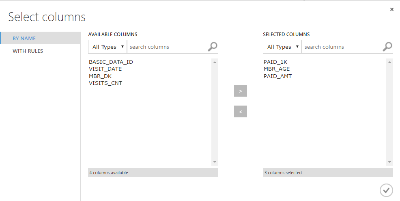Click the search magnifier in Available Columns
This screenshot has height=201, width=400.
click(x=212, y=47)
